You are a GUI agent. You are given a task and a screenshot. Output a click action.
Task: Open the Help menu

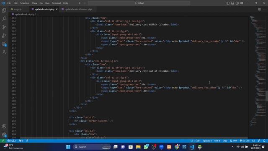66,3
